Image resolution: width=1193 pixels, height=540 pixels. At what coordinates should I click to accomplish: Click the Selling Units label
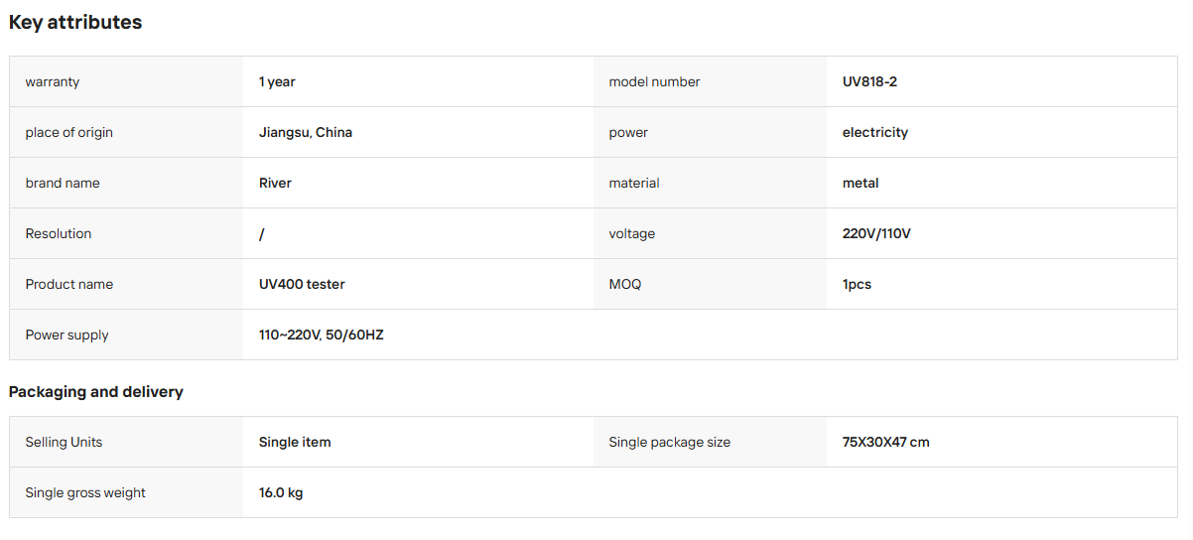click(64, 442)
